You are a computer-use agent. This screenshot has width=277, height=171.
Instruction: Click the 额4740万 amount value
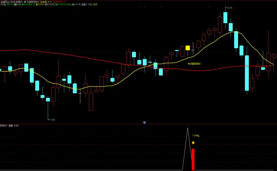pyautogui.click(x=50, y=5)
